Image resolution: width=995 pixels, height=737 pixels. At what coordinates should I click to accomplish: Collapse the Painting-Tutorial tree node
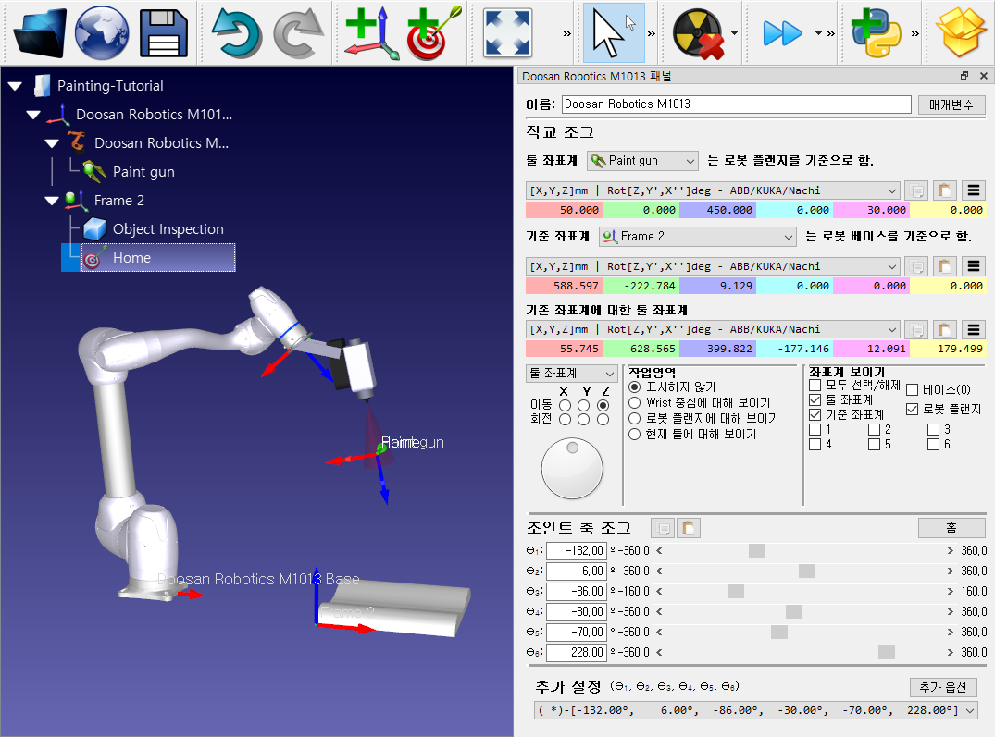(x=15, y=86)
